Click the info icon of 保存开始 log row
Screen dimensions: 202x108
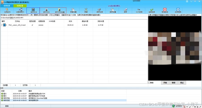[2, 98]
